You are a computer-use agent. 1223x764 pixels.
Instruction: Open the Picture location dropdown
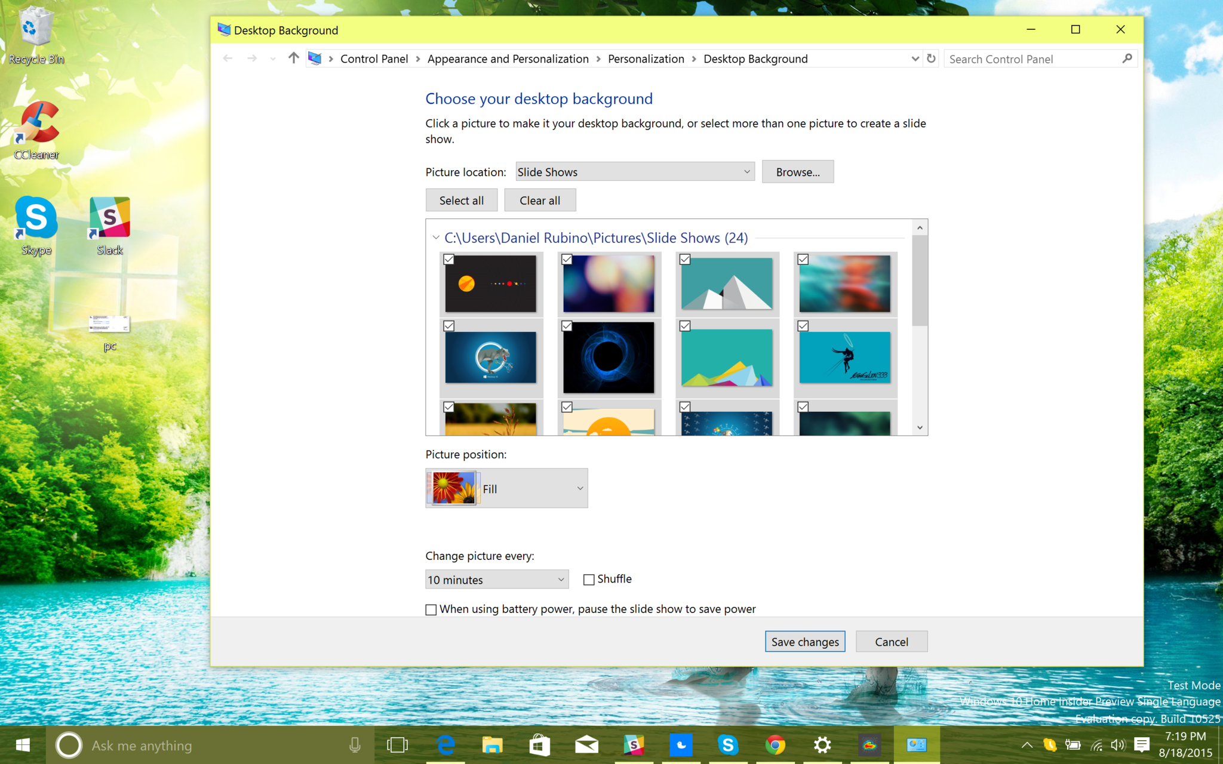point(633,172)
